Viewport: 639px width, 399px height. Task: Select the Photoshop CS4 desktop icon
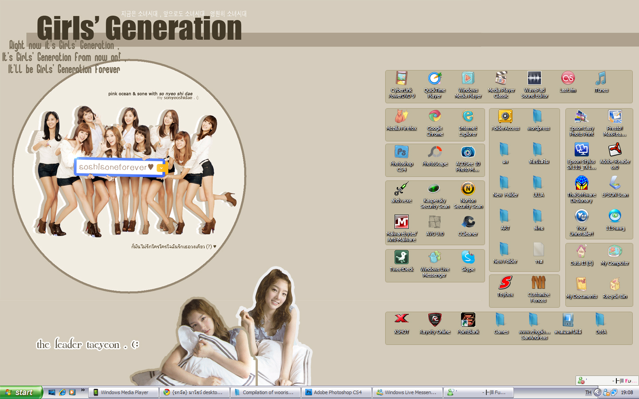point(402,158)
